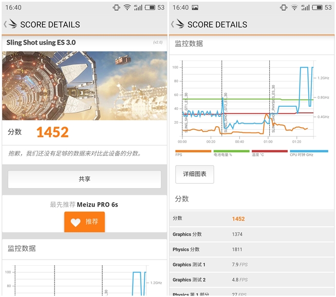Tap the 4G signal icon in right status bar
Image resolution: width=336 pixels, height=297 pixels.
tap(305, 8)
